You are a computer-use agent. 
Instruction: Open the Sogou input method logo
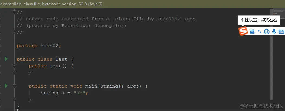243,31
